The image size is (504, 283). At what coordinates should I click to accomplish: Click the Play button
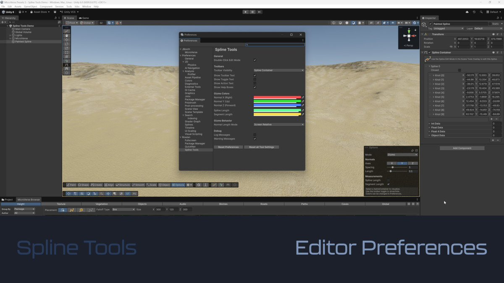tap(246, 12)
